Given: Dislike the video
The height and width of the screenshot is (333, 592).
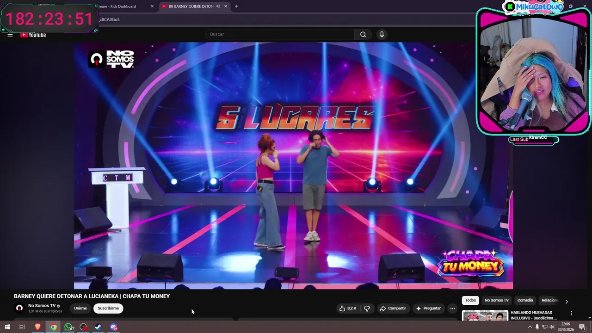Looking at the screenshot, I should click(x=367, y=308).
